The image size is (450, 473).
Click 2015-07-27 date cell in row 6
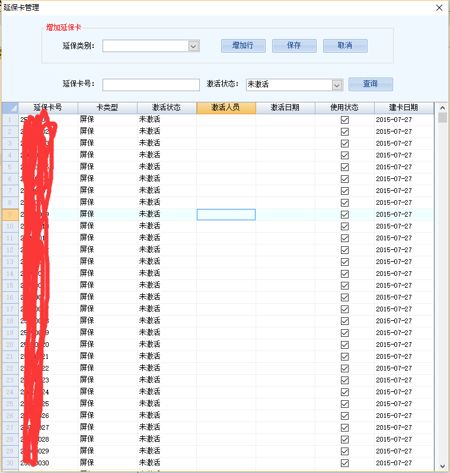click(x=404, y=179)
